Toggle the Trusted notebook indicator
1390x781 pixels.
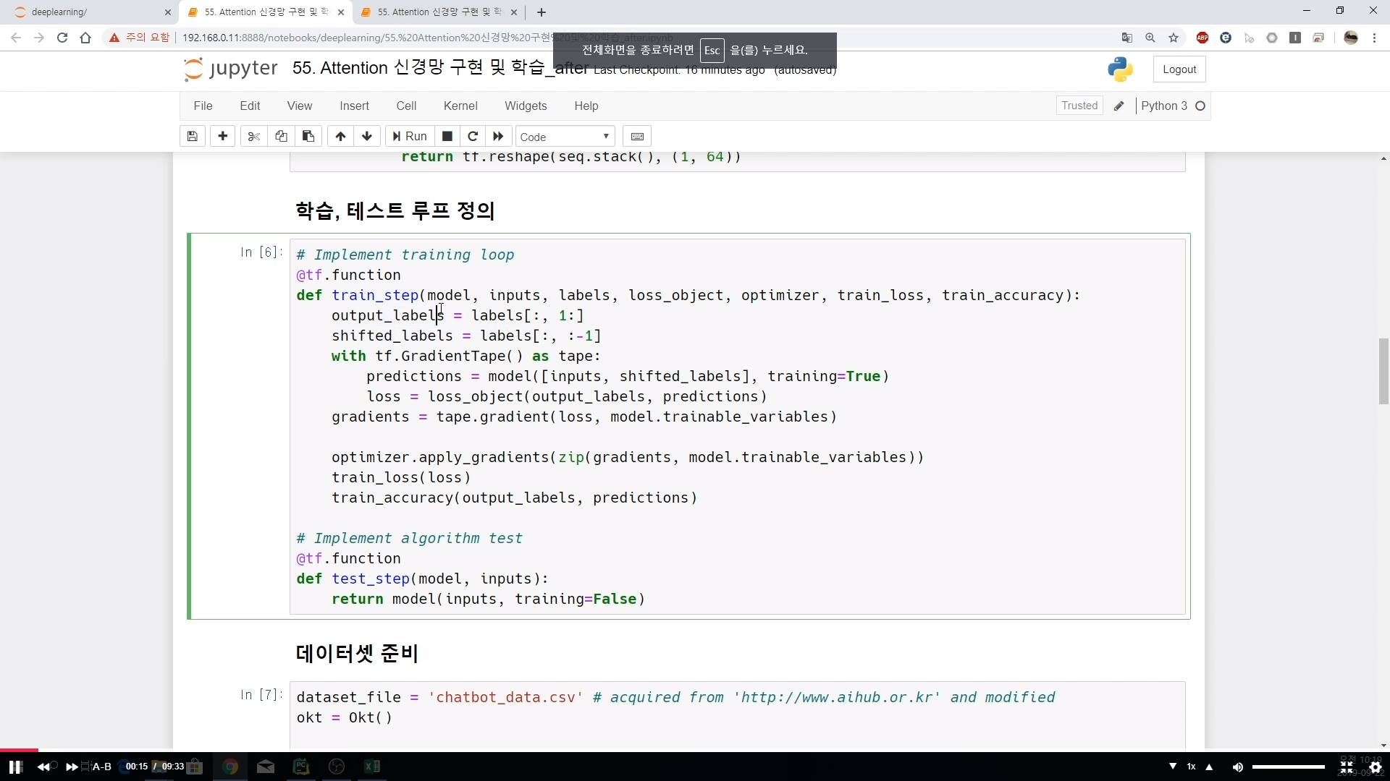1079,106
